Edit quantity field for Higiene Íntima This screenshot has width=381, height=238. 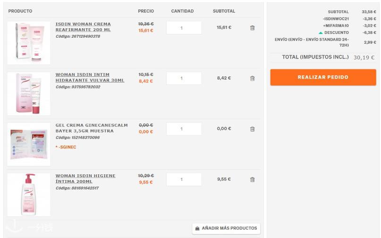point(184,180)
